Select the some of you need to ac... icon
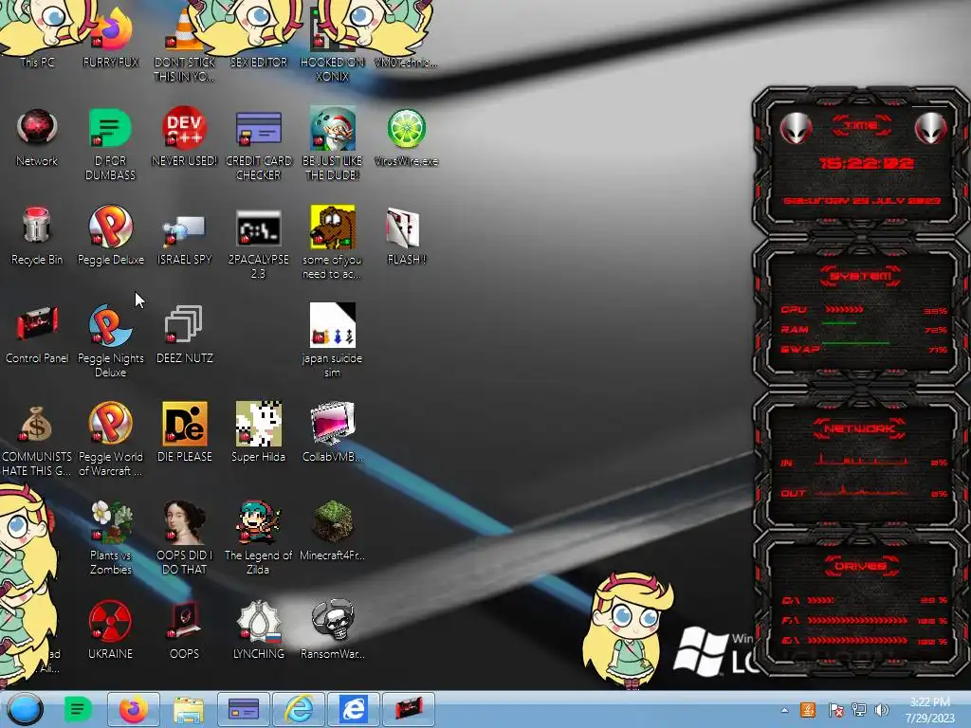The width and height of the screenshot is (971, 728). [333, 243]
